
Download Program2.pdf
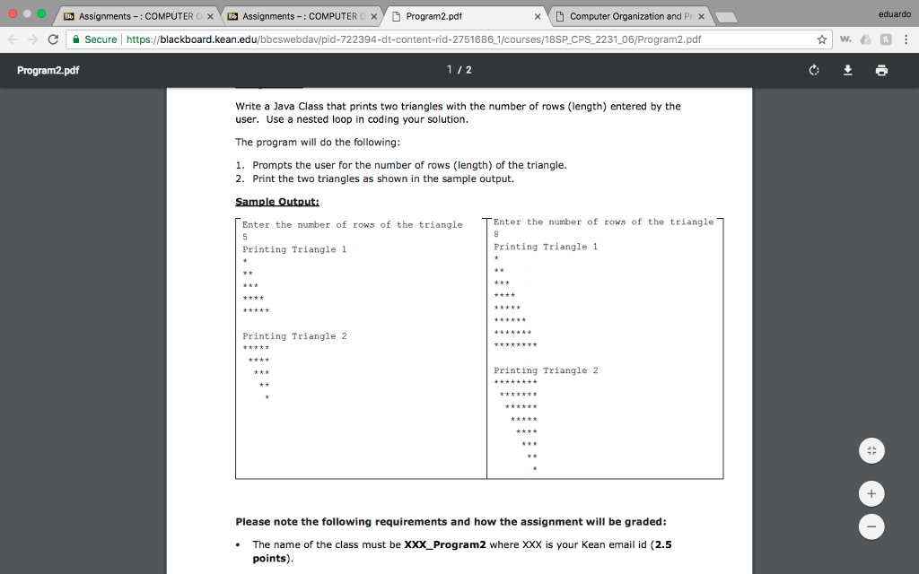click(x=847, y=69)
